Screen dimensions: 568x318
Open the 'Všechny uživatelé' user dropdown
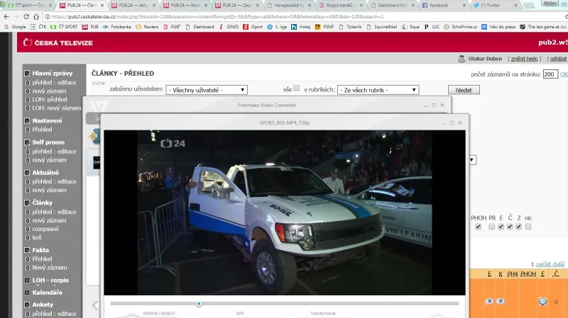[x=207, y=90]
